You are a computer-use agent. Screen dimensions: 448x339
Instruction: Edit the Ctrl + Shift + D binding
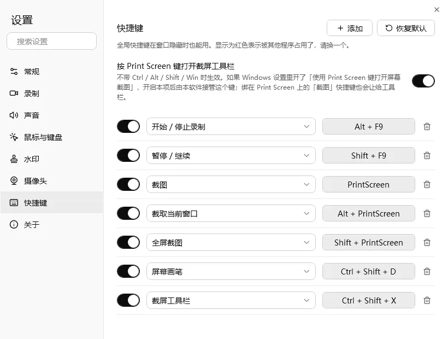click(x=369, y=271)
